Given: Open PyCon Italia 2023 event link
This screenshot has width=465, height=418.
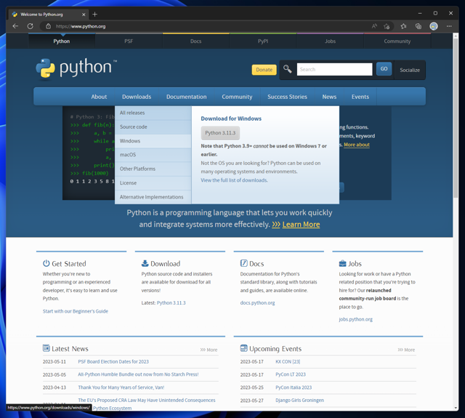Looking at the screenshot, I should (x=294, y=387).
